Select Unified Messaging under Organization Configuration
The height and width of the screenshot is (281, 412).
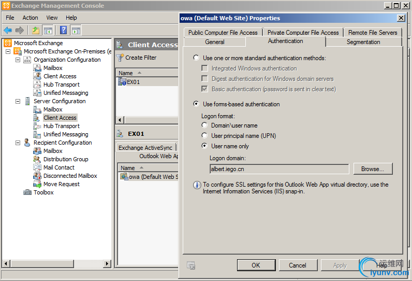(x=66, y=93)
